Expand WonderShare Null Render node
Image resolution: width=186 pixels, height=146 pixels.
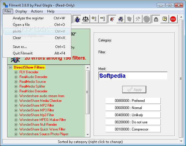[16, 125]
